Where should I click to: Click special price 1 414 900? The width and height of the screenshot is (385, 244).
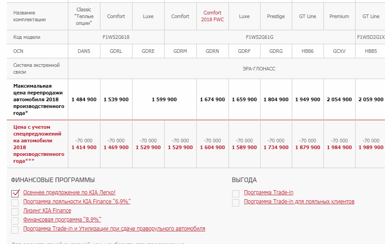click(x=84, y=147)
